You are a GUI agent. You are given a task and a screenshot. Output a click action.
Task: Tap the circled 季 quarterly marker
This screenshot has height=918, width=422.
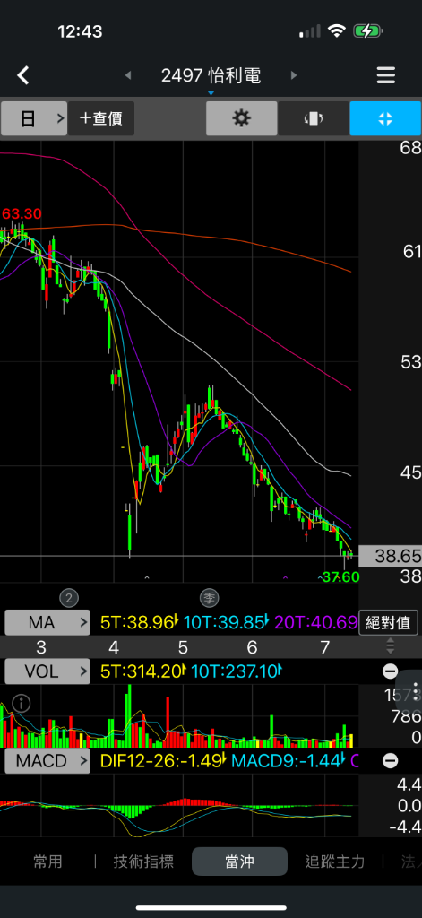tap(209, 598)
